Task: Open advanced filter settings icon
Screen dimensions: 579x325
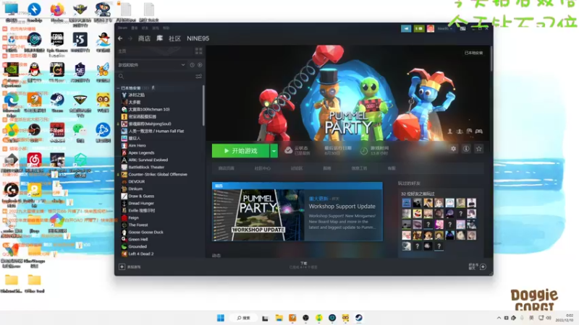Action: click(x=198, y=77)
